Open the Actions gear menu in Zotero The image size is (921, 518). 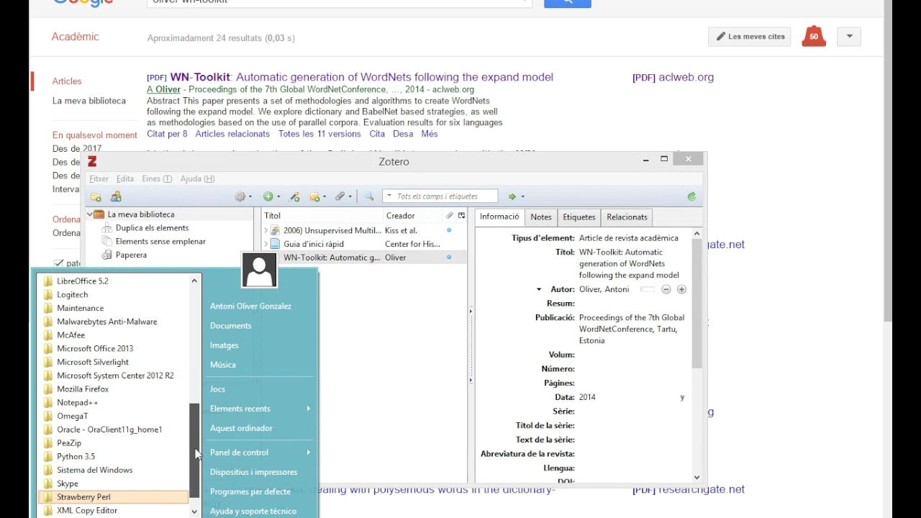click(x=243, y=196)
